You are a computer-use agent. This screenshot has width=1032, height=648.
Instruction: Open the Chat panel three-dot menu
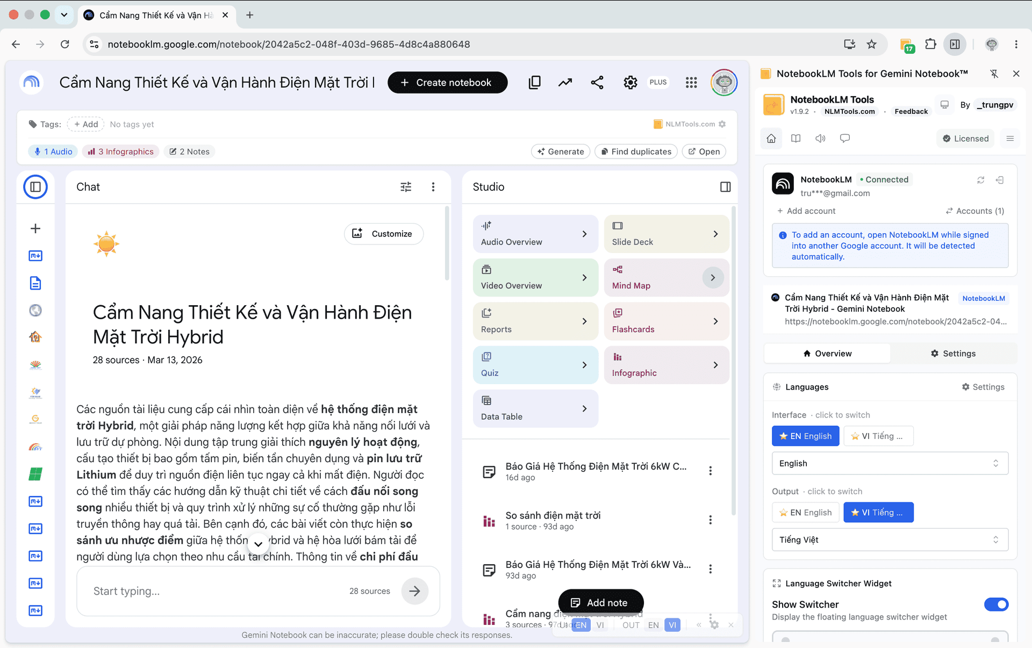[433, 187]
